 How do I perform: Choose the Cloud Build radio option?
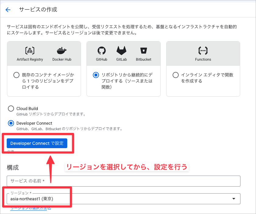[x=11, y=109]
